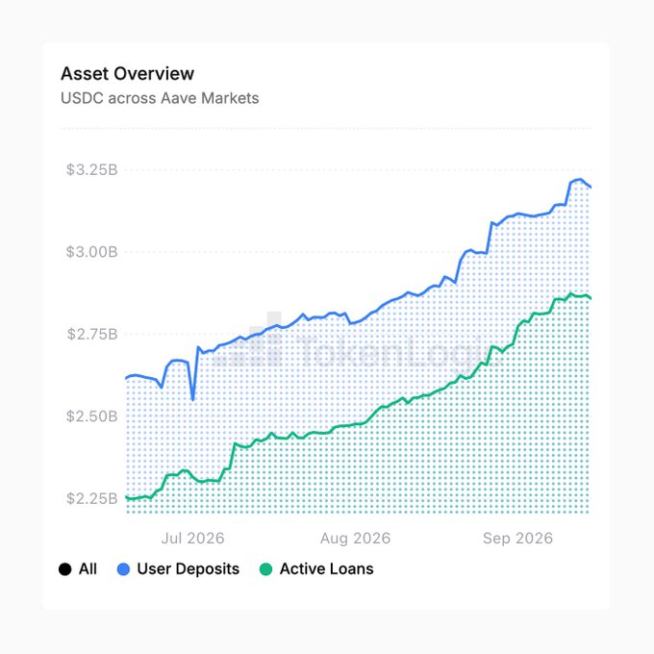Click the black All legend dot

tap(65, 569)
